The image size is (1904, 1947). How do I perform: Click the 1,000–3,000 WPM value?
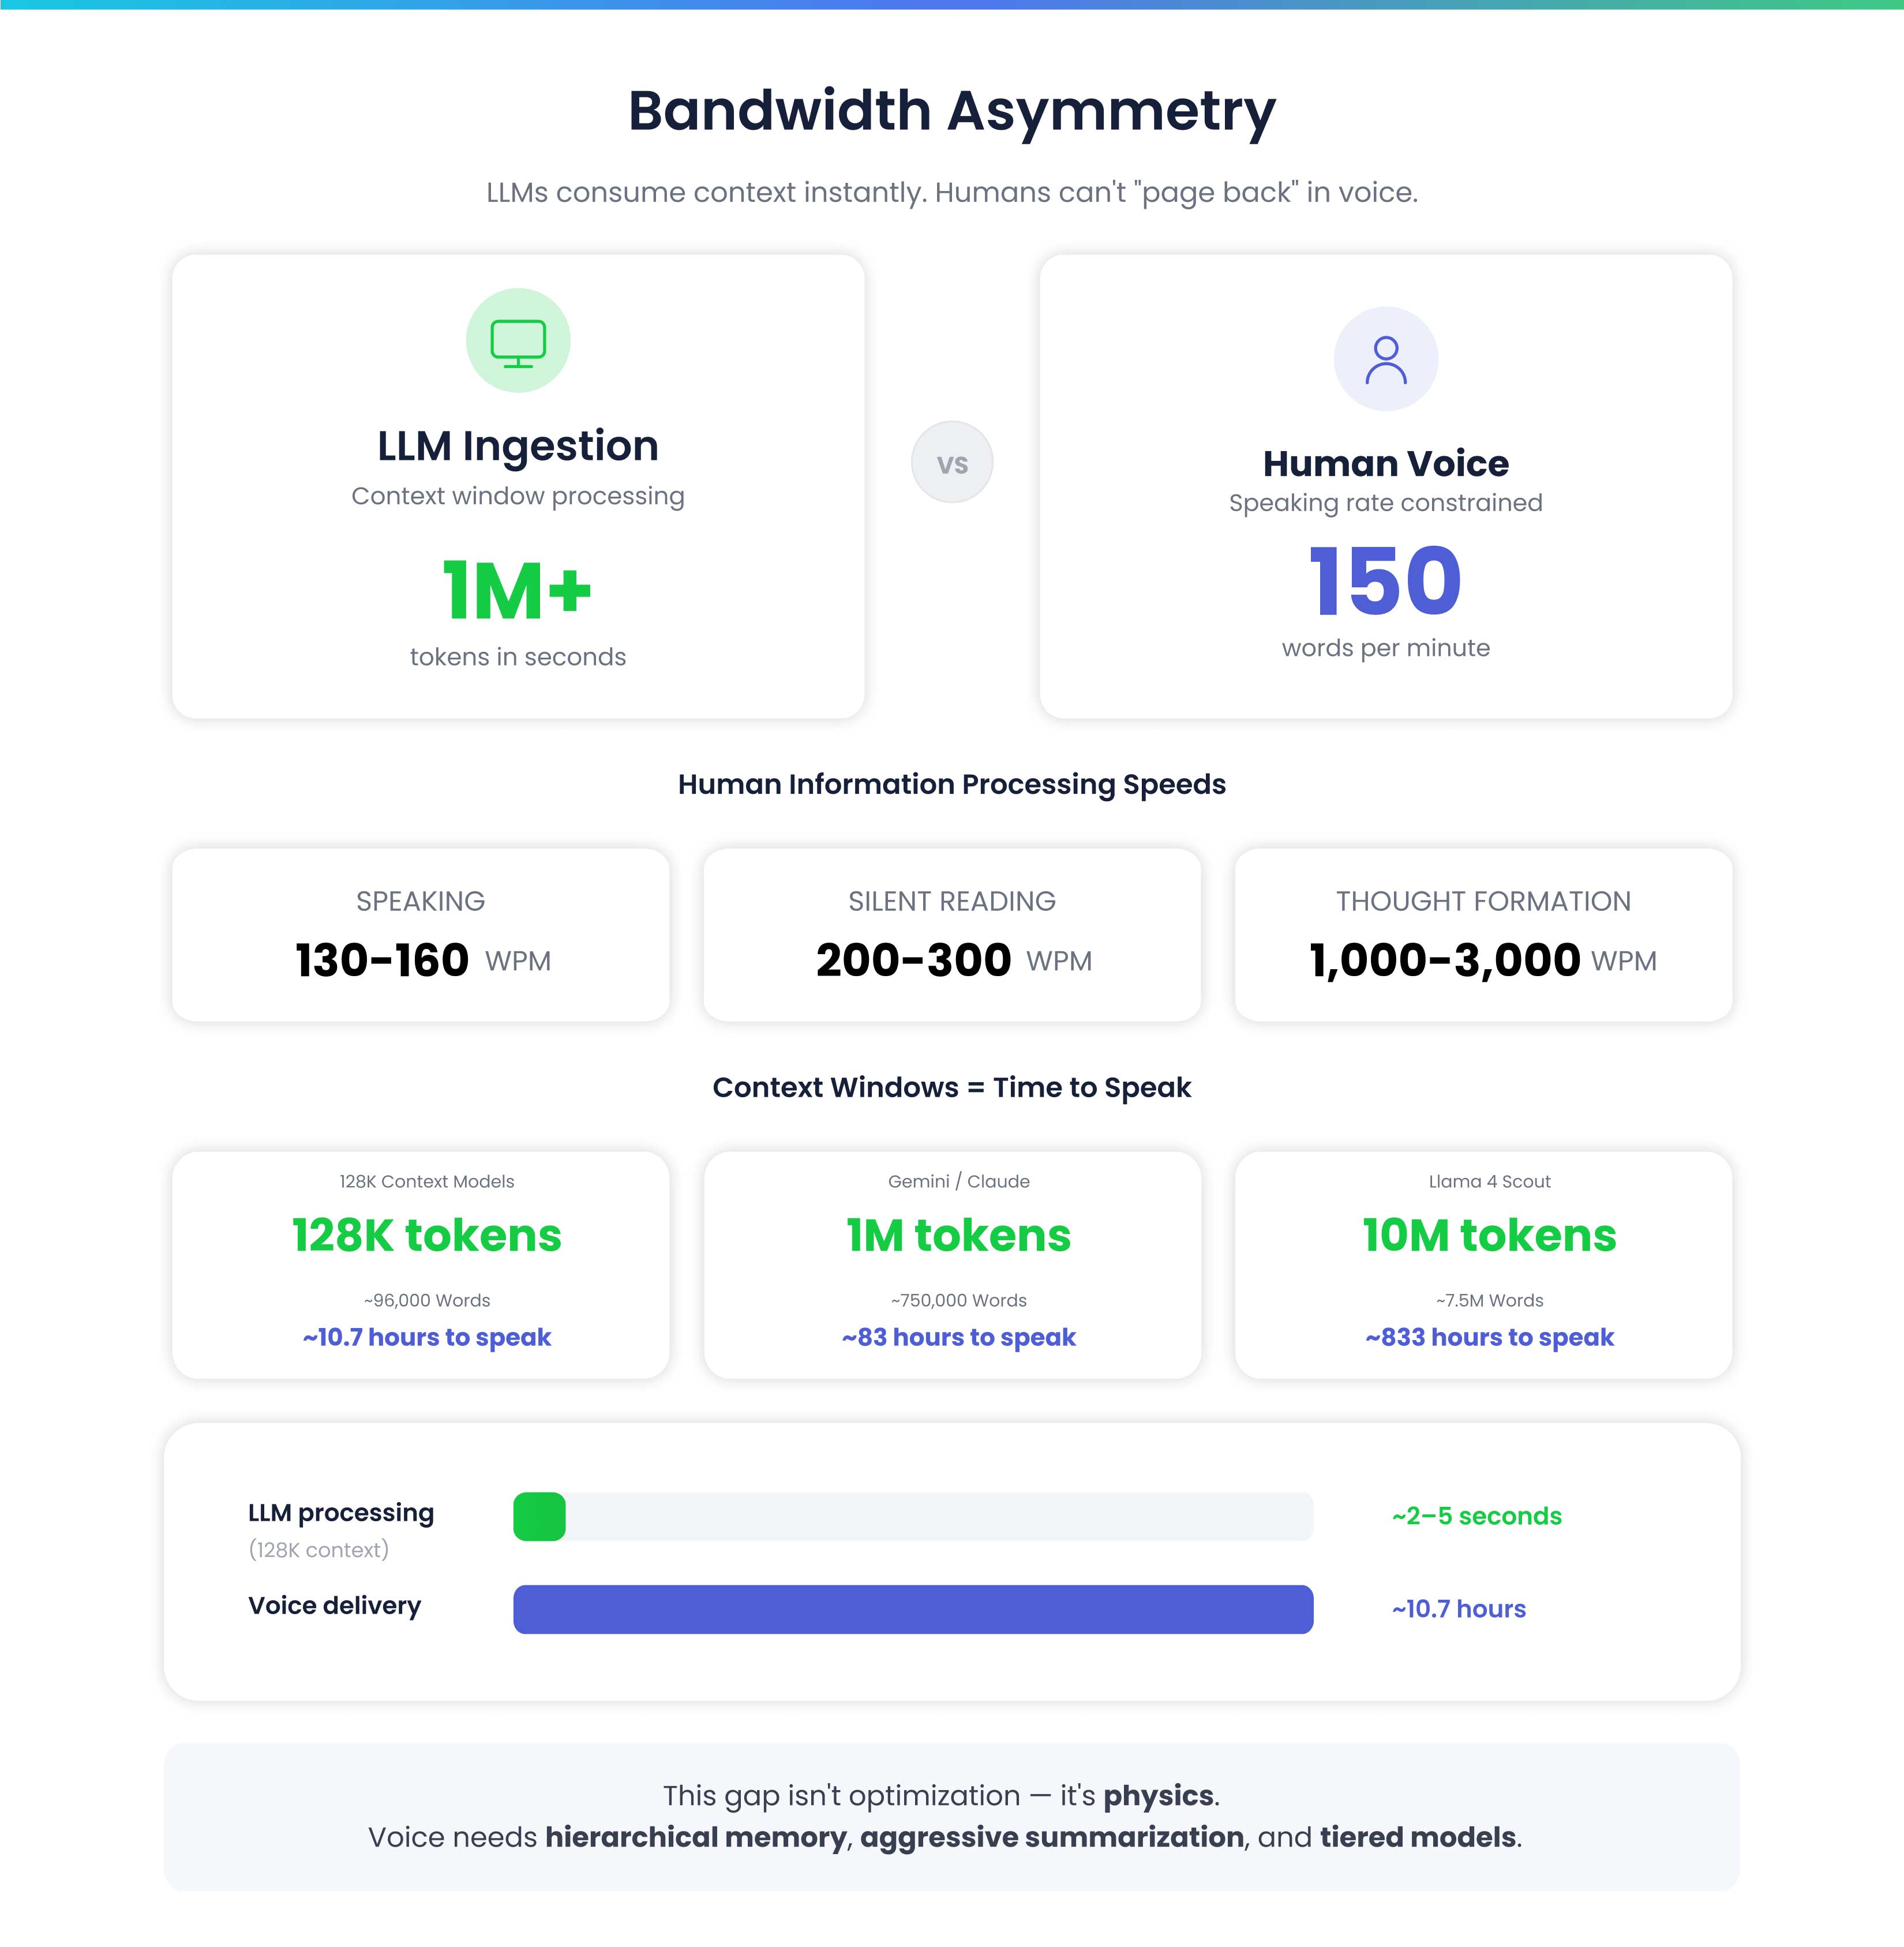(x=1484, y=960)
